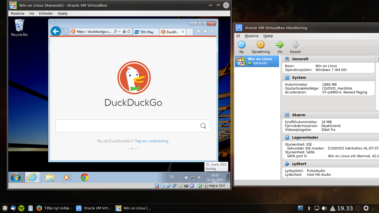Open the Maskine menu in VirtualBox manager
This screenshot has height=213, width=379.
pos(252,36)
